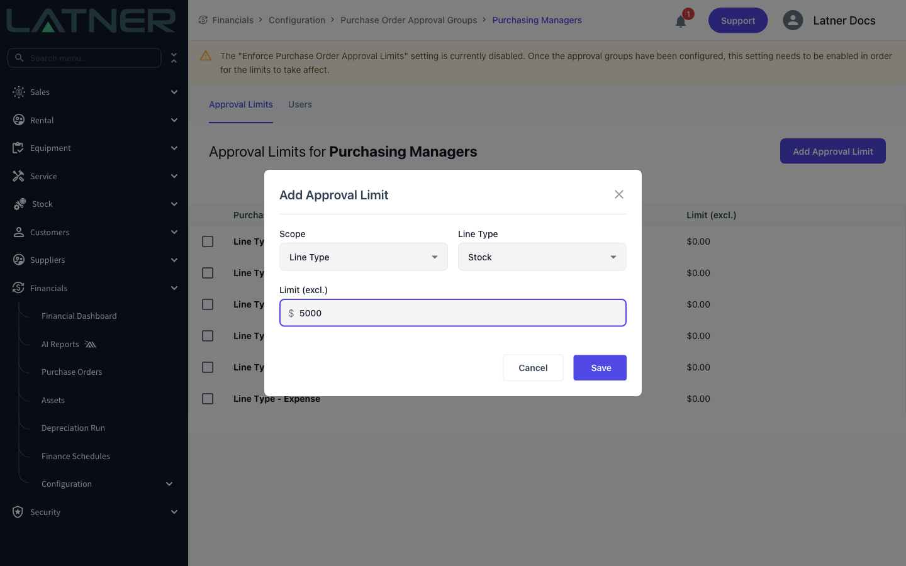Save the new approval limit
The image size is (906, 566).
point(600,368)
